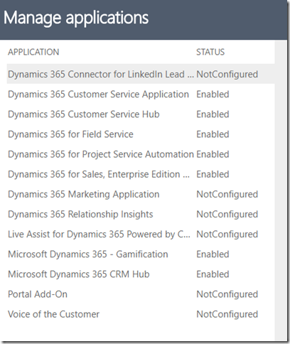The height and width of the screenshot is (344, 290).
Task: Select Dynamics 365 for Project Service Automation
Action: click(101, 154)
